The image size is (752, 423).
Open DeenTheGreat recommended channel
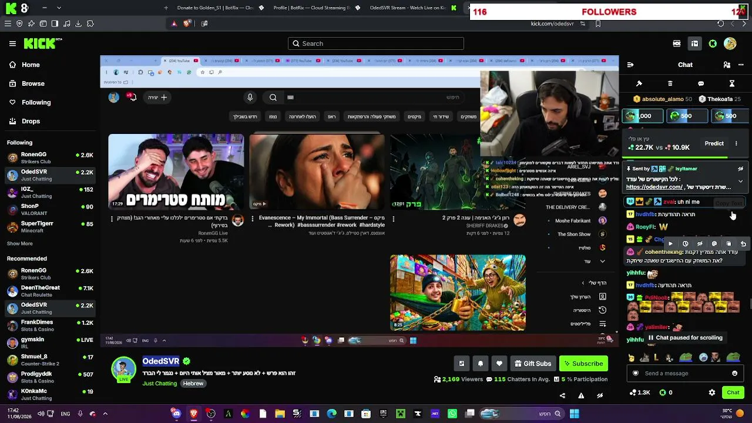pyautogui.click(x=50, y=291)
